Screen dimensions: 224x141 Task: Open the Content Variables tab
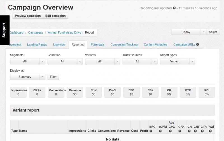(x=155, y=44)
